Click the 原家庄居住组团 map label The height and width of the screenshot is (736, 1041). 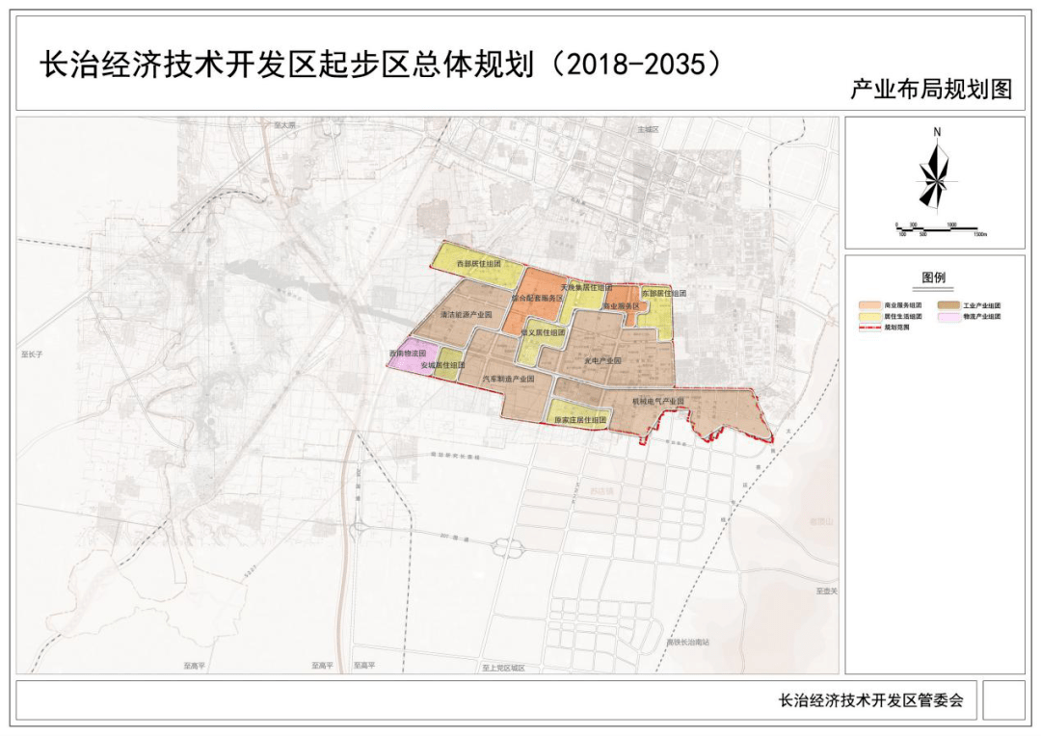(x=580, y=419)
